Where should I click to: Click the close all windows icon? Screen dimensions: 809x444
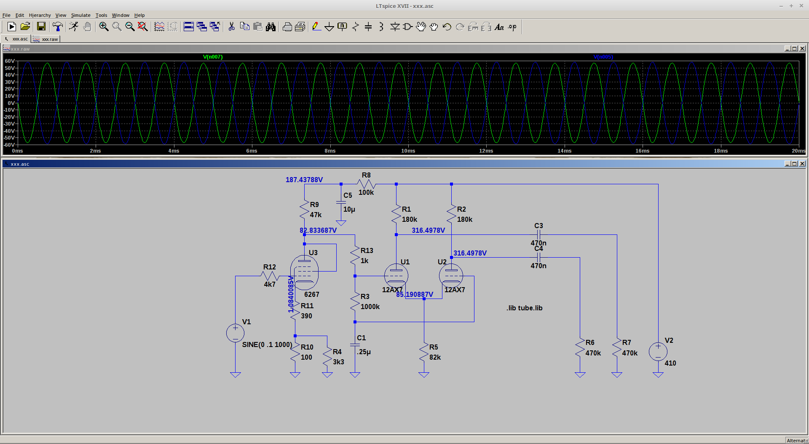[215, 27]
